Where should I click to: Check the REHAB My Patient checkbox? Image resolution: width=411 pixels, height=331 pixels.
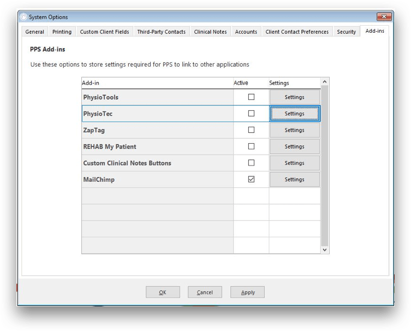point(251,146)
